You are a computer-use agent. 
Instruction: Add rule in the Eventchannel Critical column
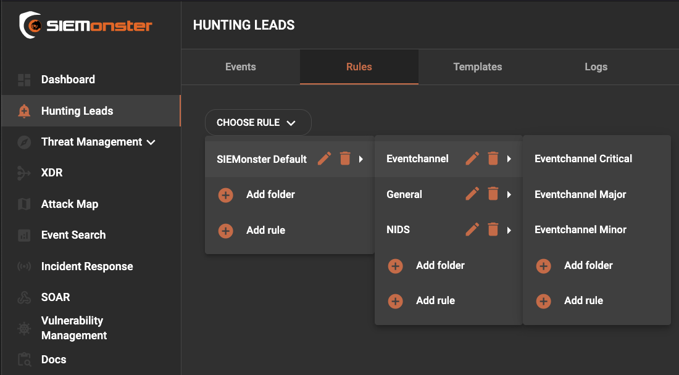(x=583, y=301)
